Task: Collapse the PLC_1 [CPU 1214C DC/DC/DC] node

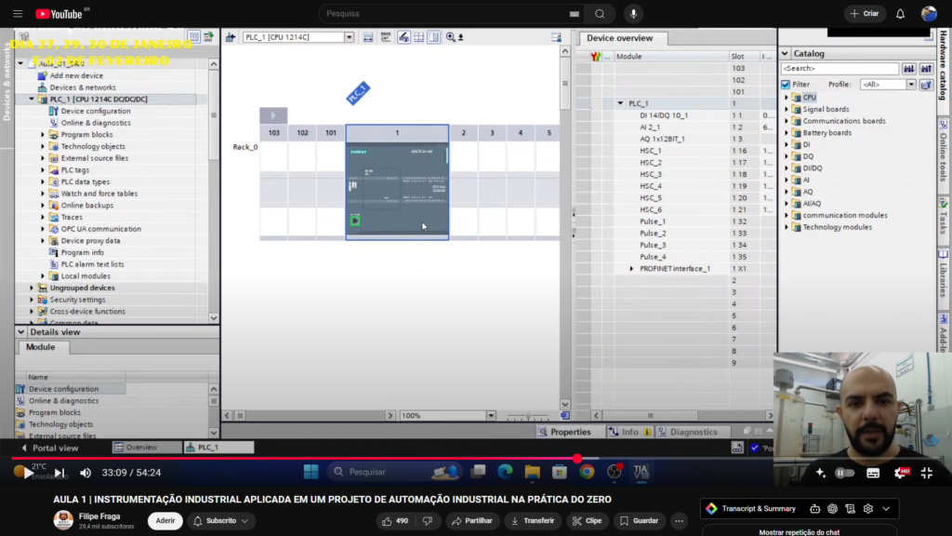Action: point(32,99)
